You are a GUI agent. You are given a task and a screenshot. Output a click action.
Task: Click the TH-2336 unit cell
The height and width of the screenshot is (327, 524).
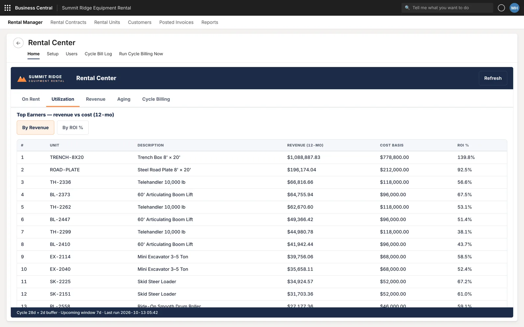61,182
